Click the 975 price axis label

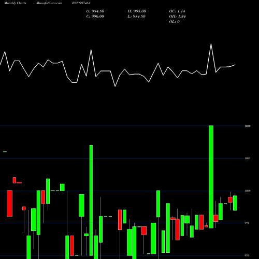(x=247, y=223)
